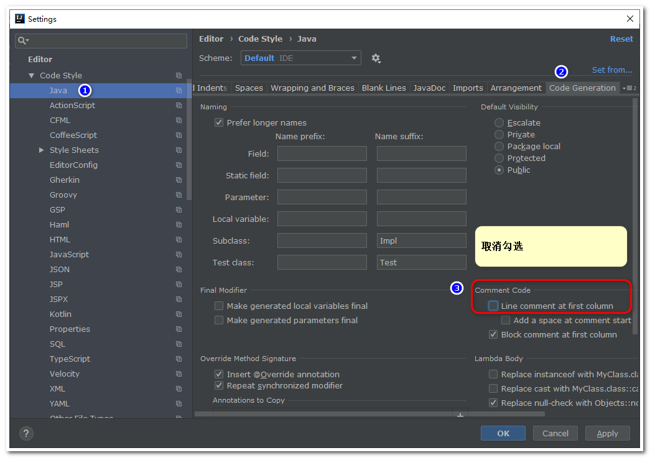Click the copy icon next to Haml
Screen dimensions: 650x458
(x=179, y=224)
